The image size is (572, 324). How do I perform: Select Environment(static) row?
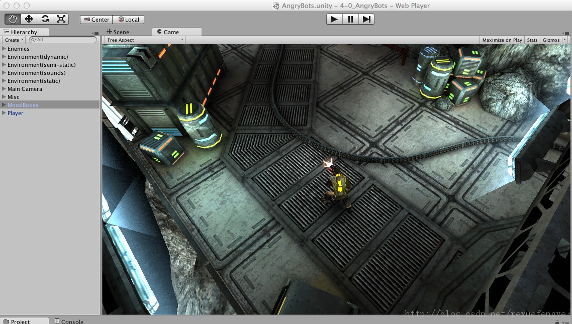coord(50,80)
